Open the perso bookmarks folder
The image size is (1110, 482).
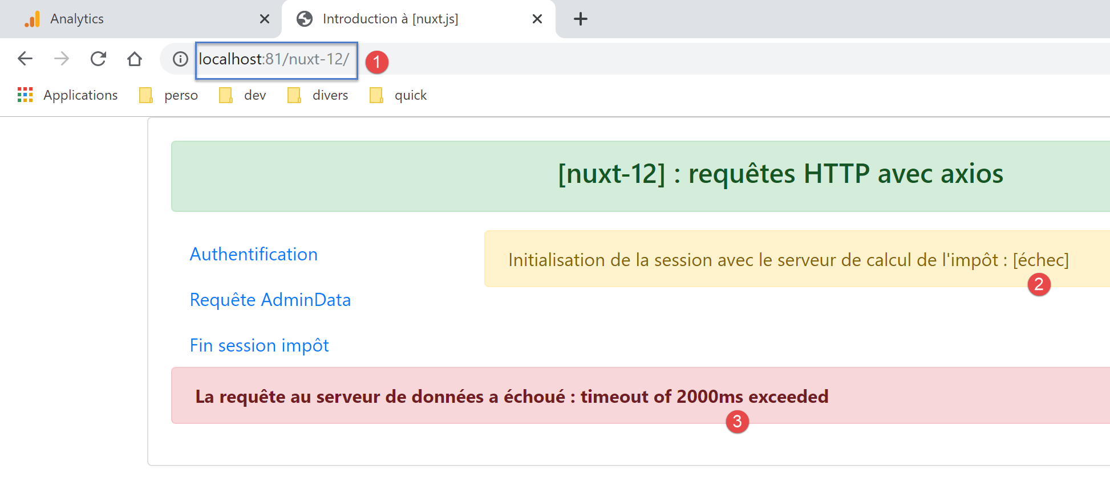coord(169,95)
